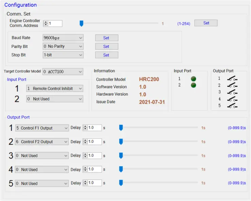251x201 pixels.
Task: Open the Baud Rate 9600bps dropdown
Action: coord(63,38)
